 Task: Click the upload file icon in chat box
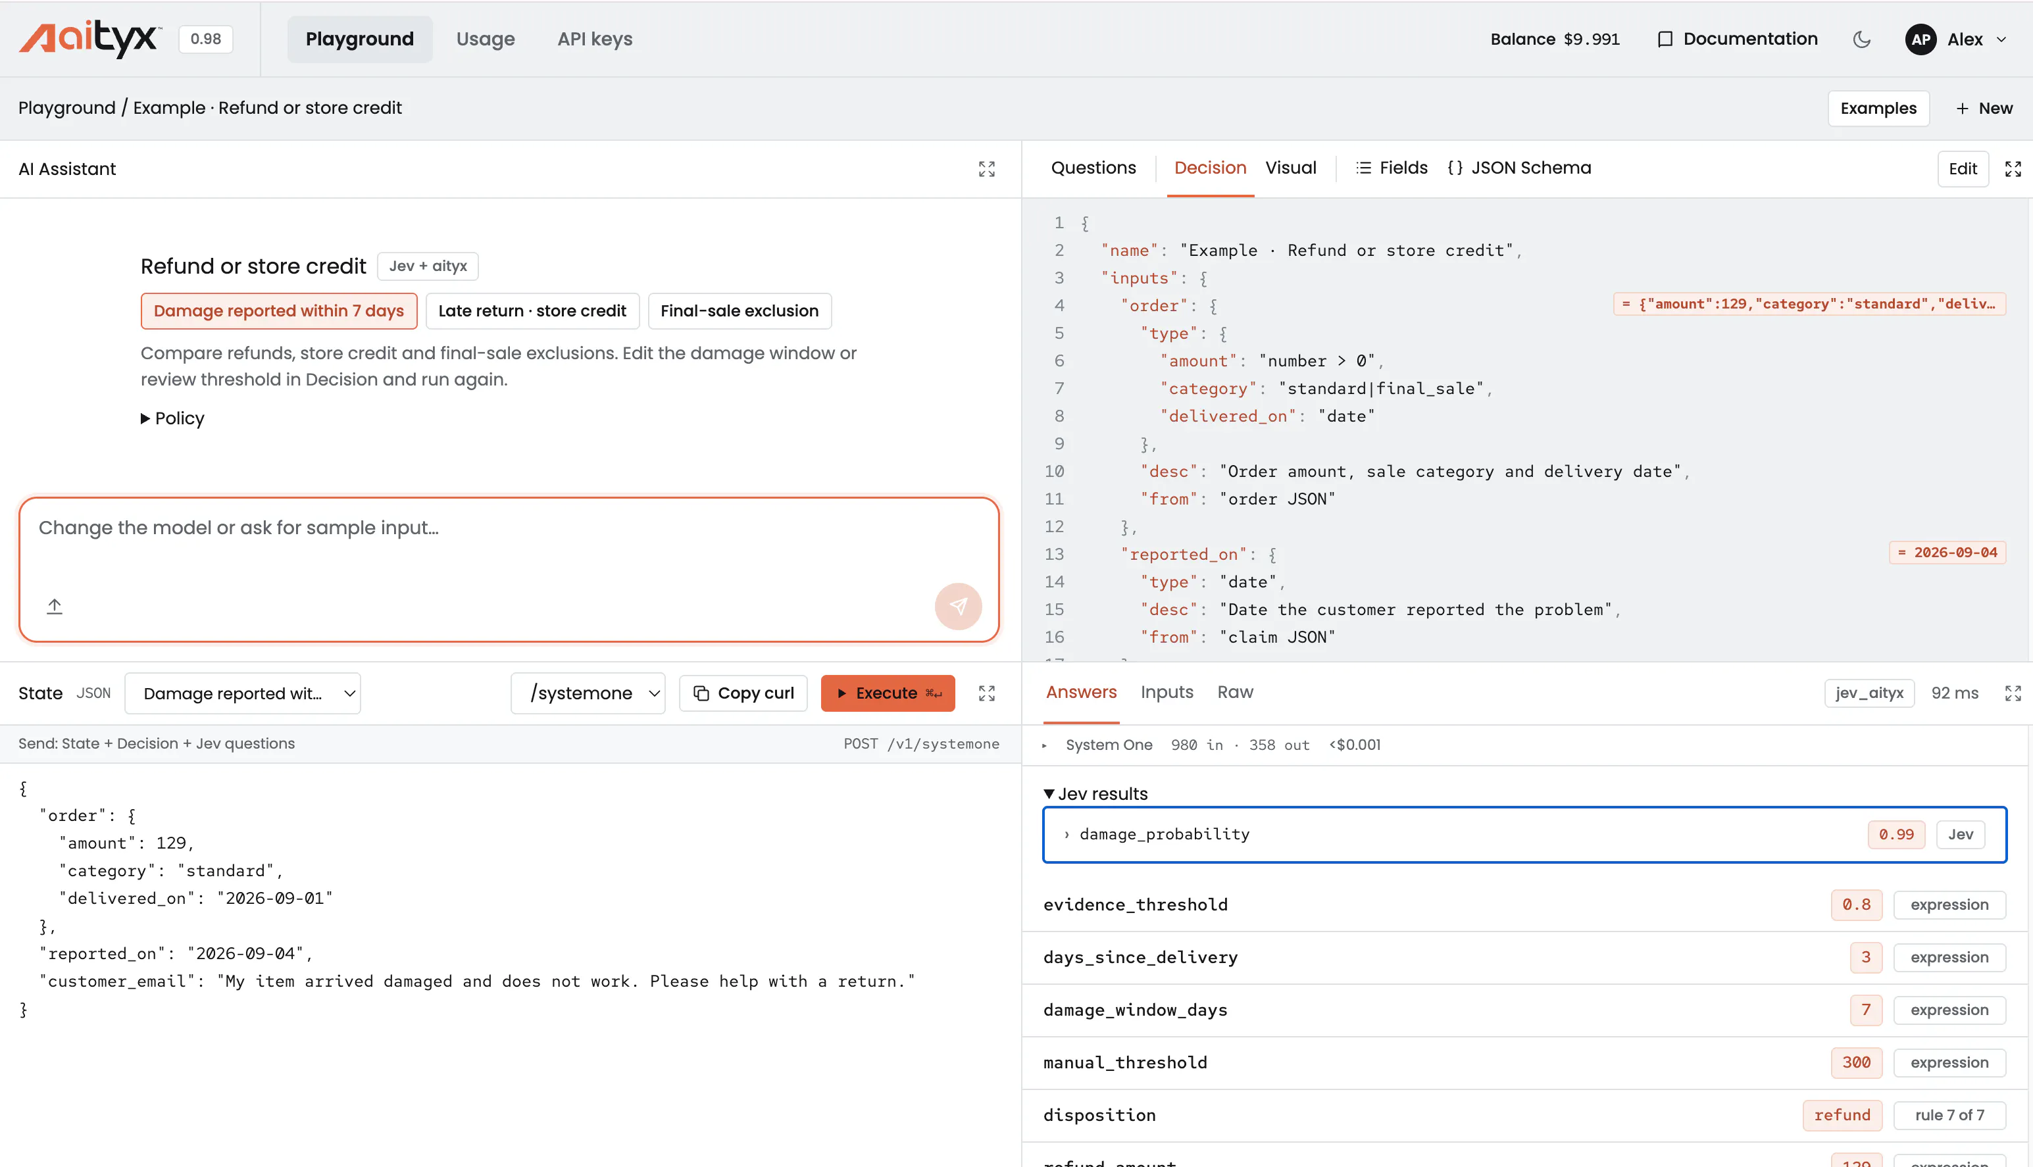click(55, 606)
